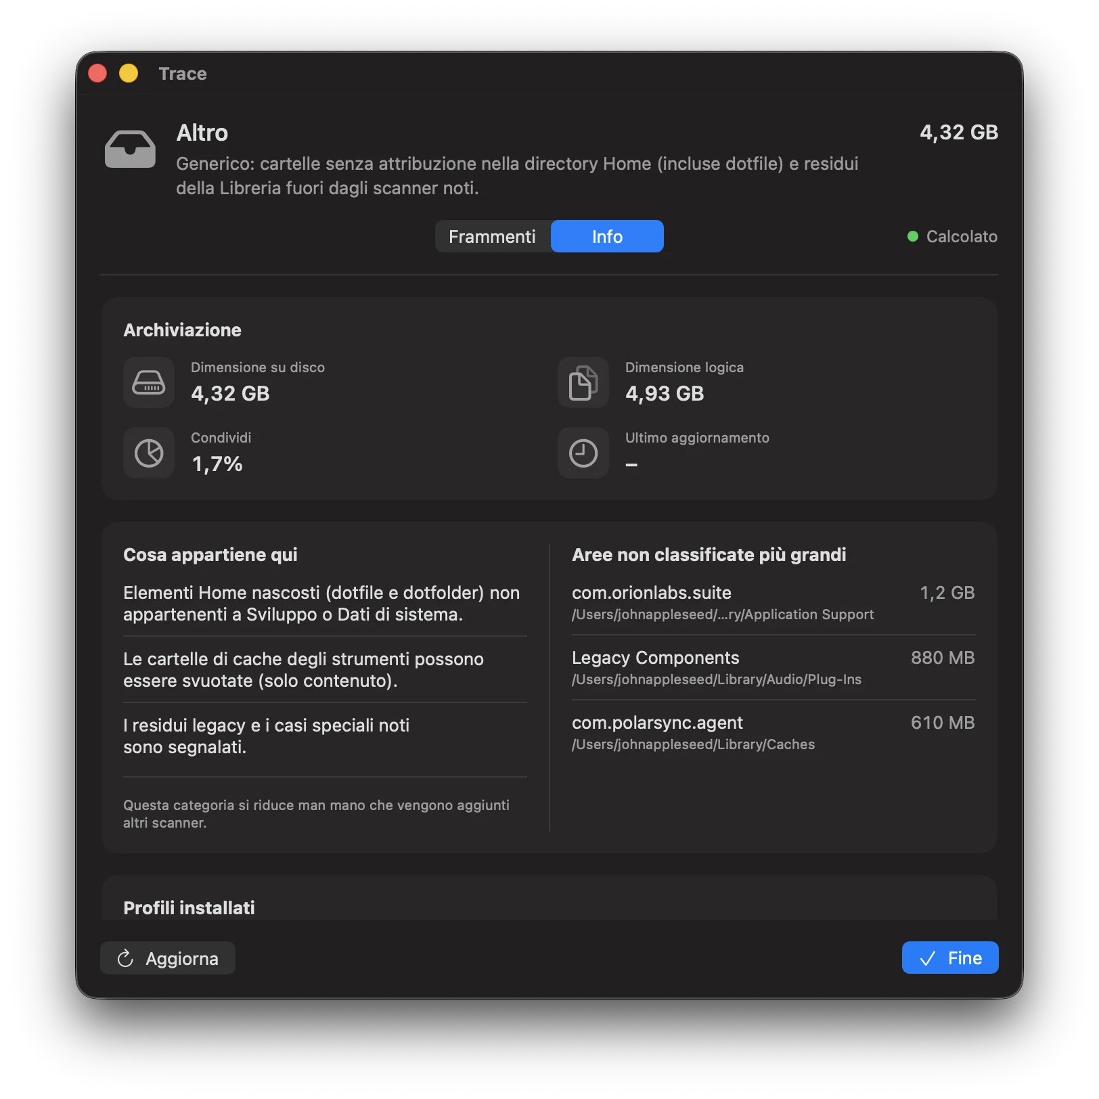Click the Cosa appartiene qui heading

pos(210,555)
